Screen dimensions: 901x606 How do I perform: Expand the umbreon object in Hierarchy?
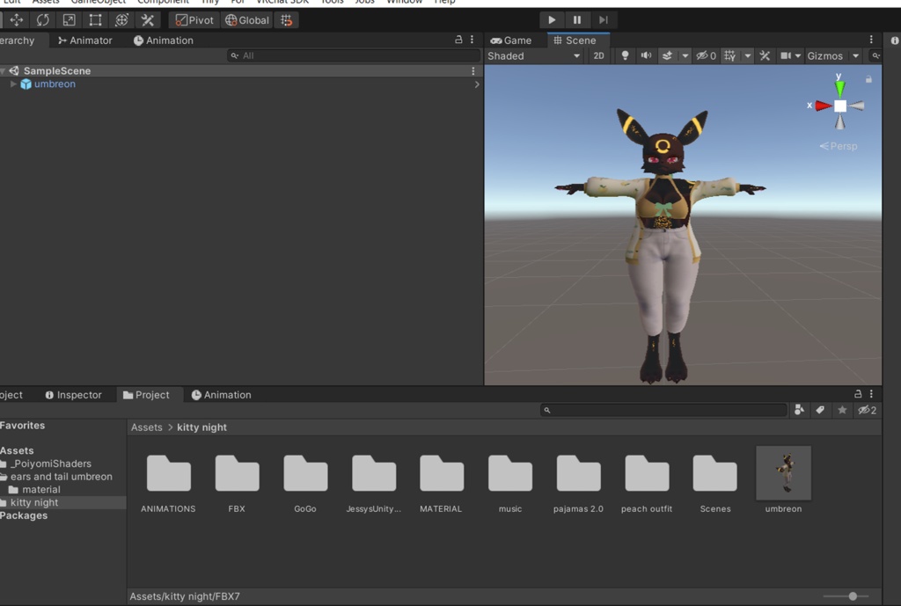click(13, 84)
